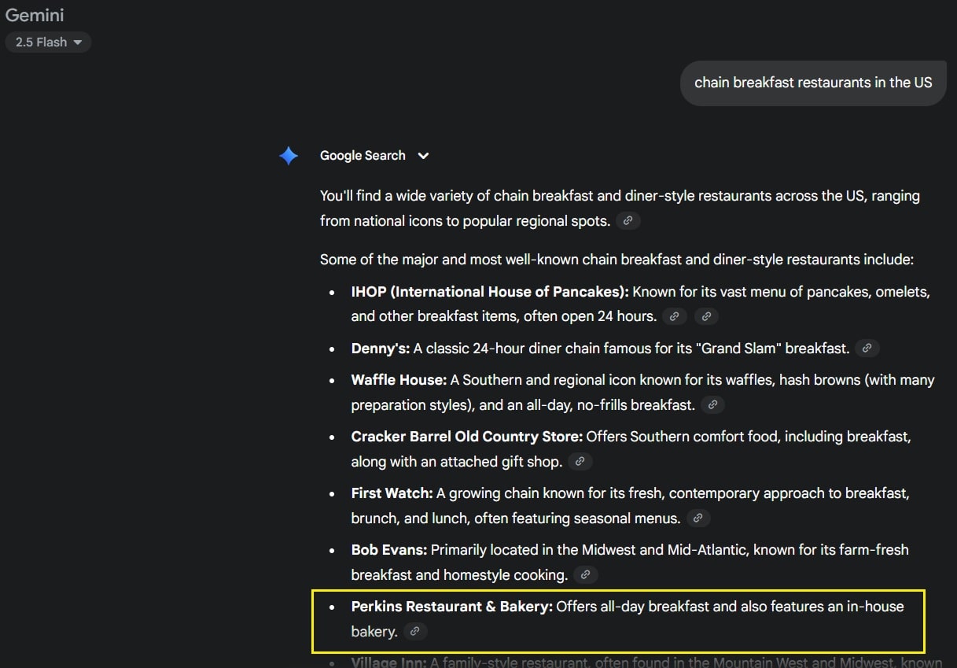Open first source link after IHOP description
The image size is (957, 668).
click(x=674, y=316)
